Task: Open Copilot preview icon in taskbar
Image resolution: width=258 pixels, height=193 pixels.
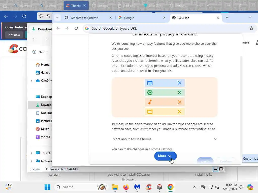Action: [250, 187]
